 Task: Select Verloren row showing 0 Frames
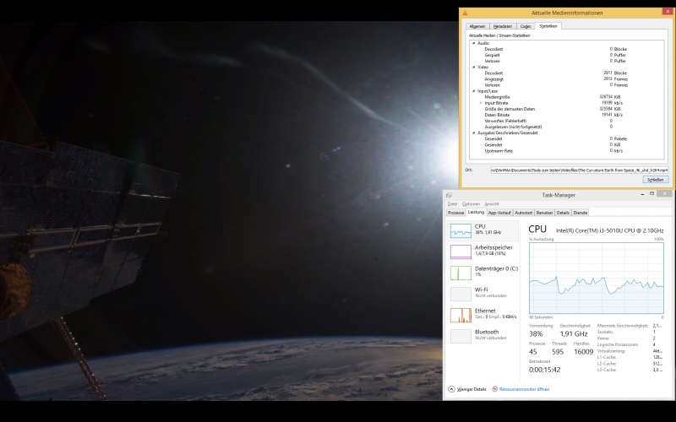coord(568,85)
